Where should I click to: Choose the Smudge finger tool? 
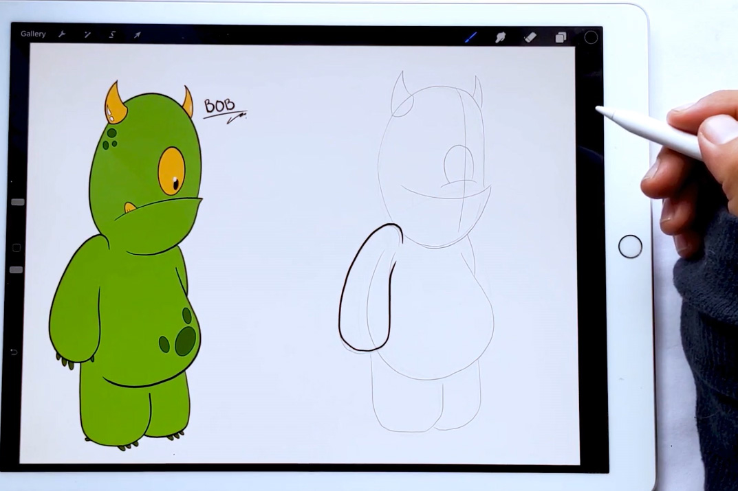point(501,37)
